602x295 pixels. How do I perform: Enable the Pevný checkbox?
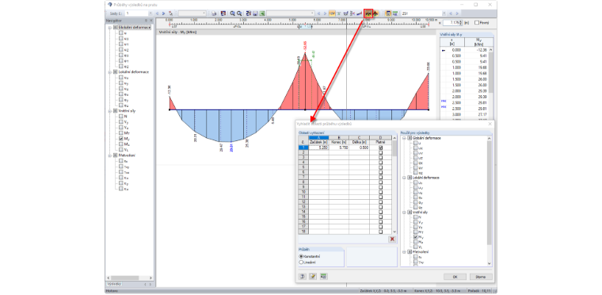[477, 23]
